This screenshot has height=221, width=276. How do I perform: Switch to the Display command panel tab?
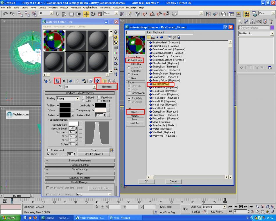tap(265, 22)
